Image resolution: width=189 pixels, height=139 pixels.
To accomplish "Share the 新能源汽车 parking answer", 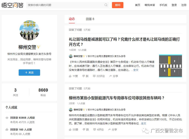I will pyautogui.click(x=113, y=130).
